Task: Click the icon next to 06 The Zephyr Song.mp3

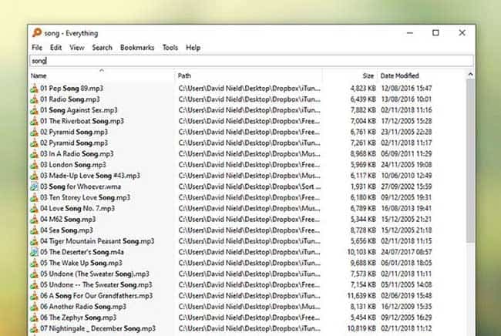Action: [x=34, y=318]
